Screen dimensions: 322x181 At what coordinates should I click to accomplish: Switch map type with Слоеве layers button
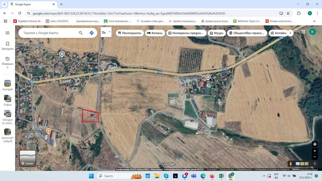coord(27,158)
